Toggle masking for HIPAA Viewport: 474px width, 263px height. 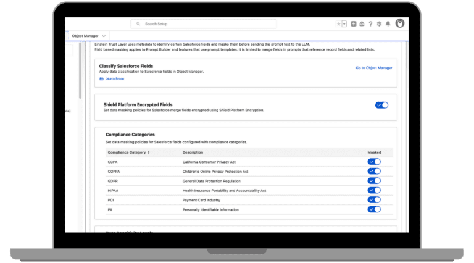(374, 190)
